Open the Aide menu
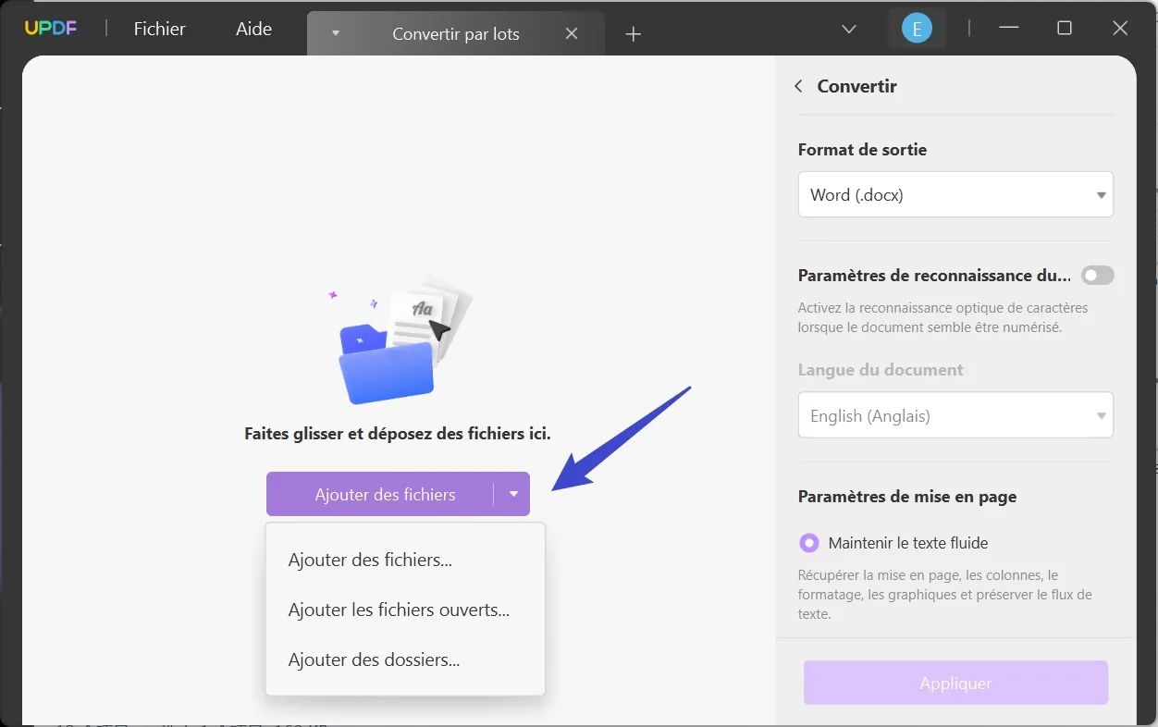The width and height of the screenshot is (1158, 727). 253,29
